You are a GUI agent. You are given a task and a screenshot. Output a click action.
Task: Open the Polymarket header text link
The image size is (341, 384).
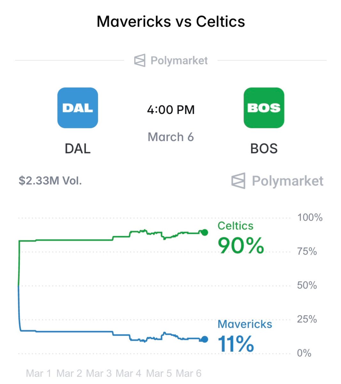[179, 60]
